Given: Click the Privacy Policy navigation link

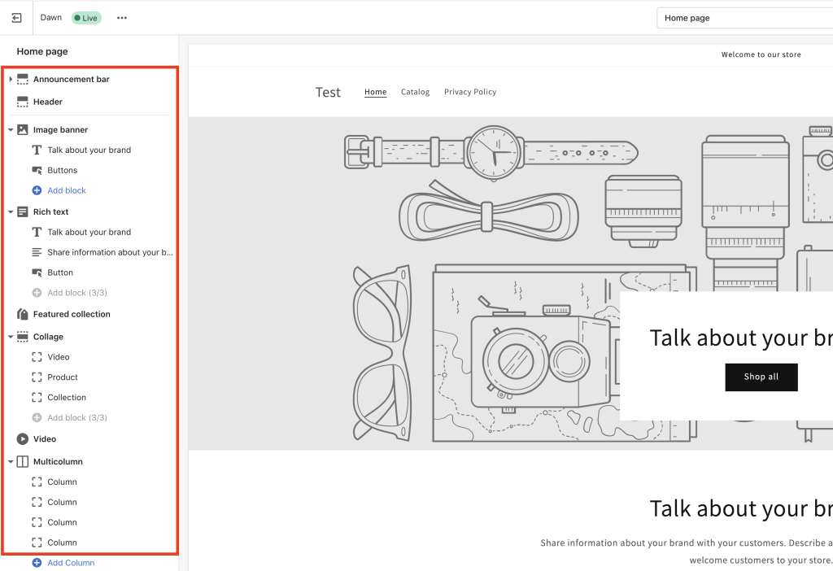Looking at the screenshot, I should 470,92.
